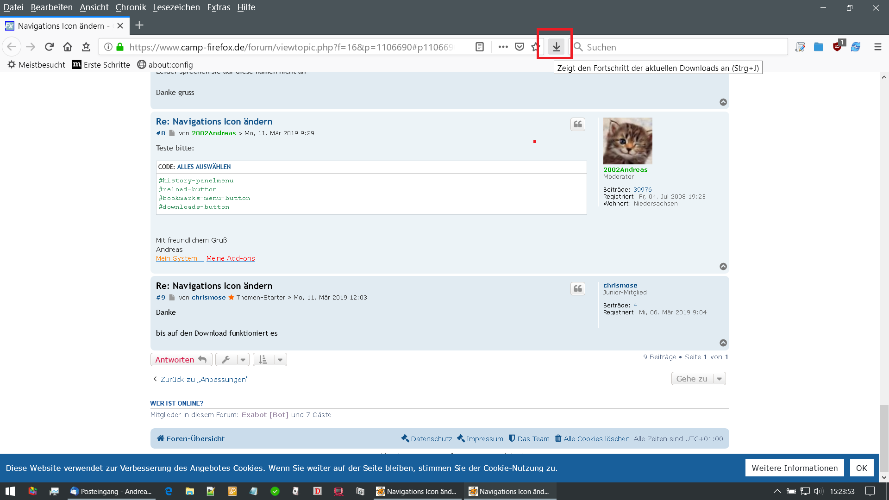Click in the Suchen search field
The height and width of the screenshot is (500, 889).
tap(681, 47)
